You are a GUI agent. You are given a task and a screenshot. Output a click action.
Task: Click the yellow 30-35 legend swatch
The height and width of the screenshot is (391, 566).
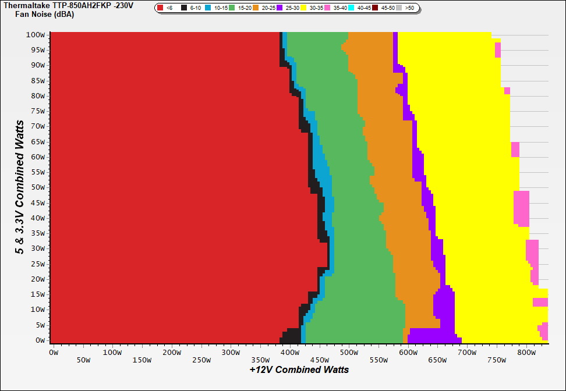(x=303, y=8)
